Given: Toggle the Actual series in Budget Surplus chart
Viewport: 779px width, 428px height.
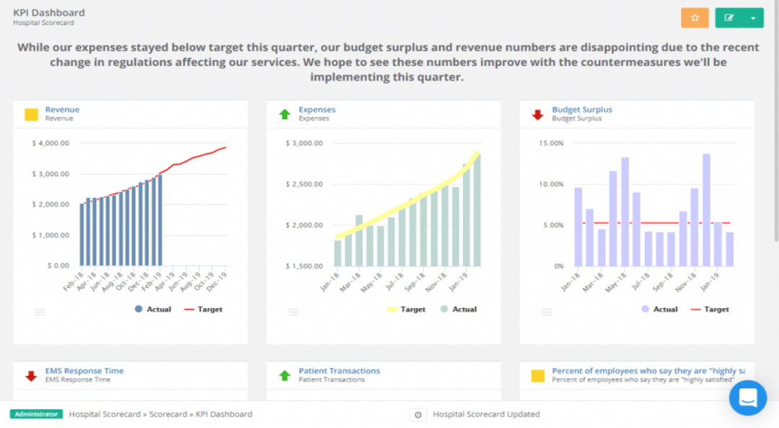Looking at the screenshot, I should pyautogui.click(x=660, y=309).
